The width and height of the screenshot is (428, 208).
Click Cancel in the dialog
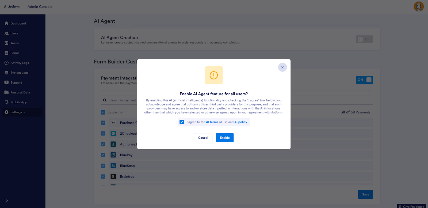click(x=203, y=138)
